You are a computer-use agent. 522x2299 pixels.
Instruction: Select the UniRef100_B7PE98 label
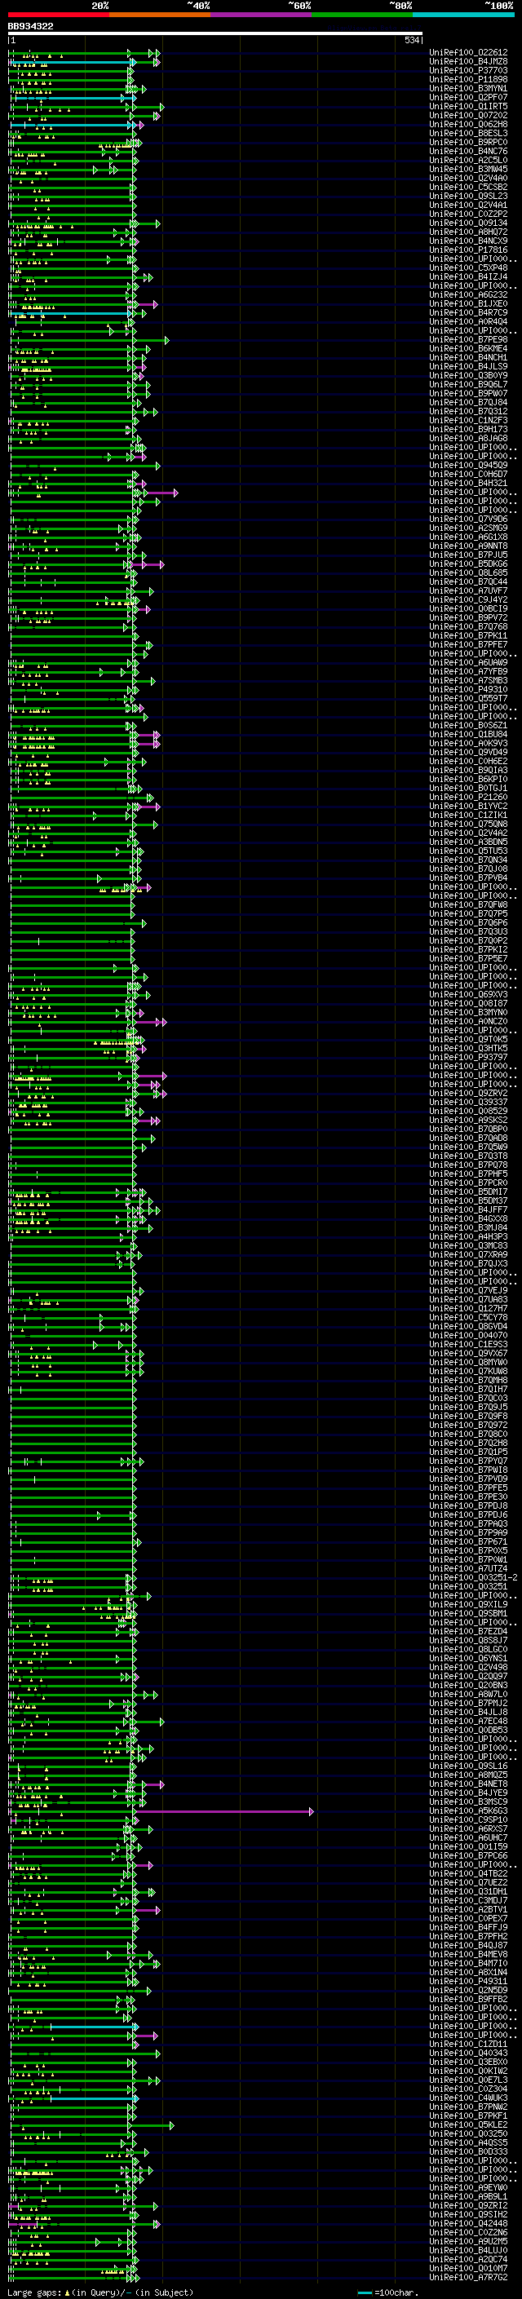click(468, 339)
